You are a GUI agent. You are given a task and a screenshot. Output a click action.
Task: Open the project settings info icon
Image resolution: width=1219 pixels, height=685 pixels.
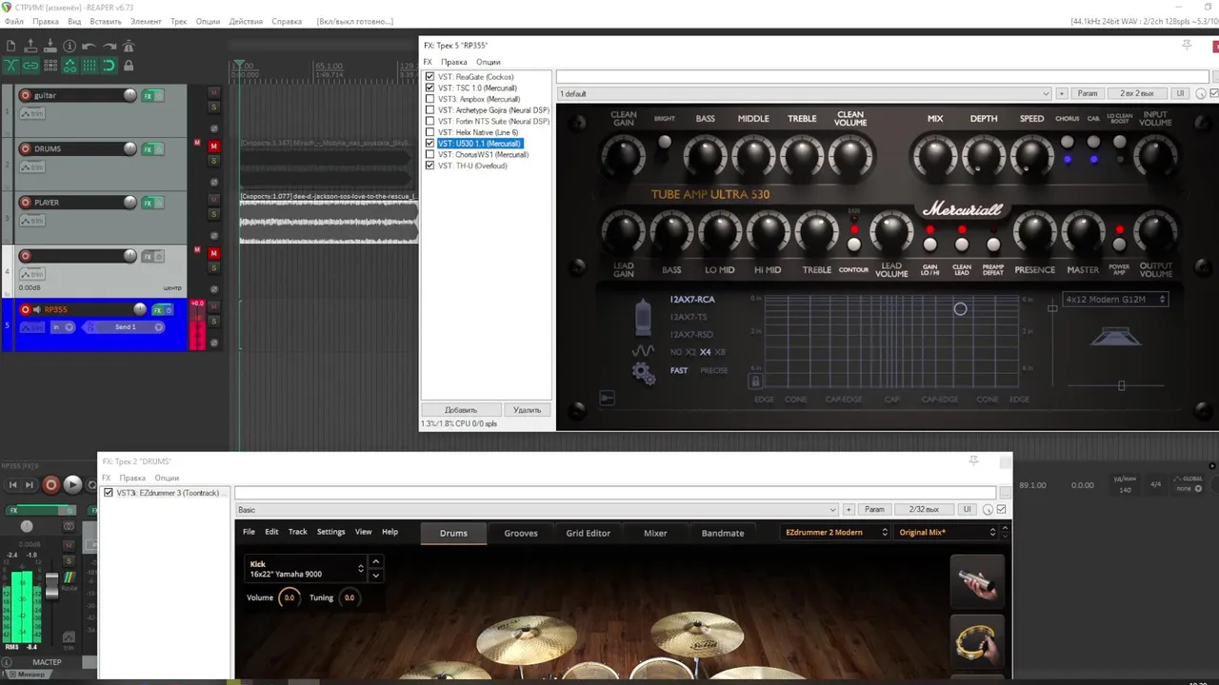[70, 46]
